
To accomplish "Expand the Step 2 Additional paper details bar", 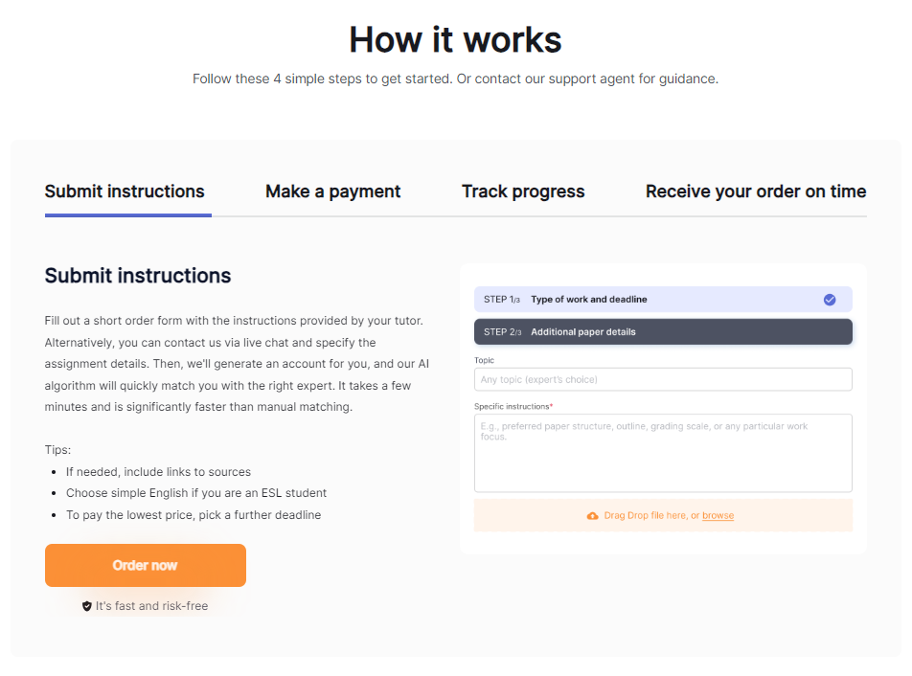I will (663, 332).
